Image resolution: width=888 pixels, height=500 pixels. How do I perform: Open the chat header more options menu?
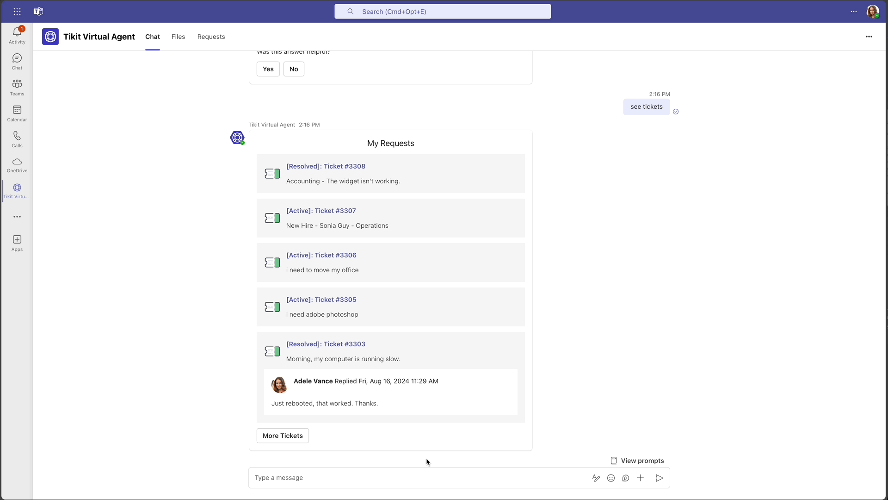coord(869,37)
